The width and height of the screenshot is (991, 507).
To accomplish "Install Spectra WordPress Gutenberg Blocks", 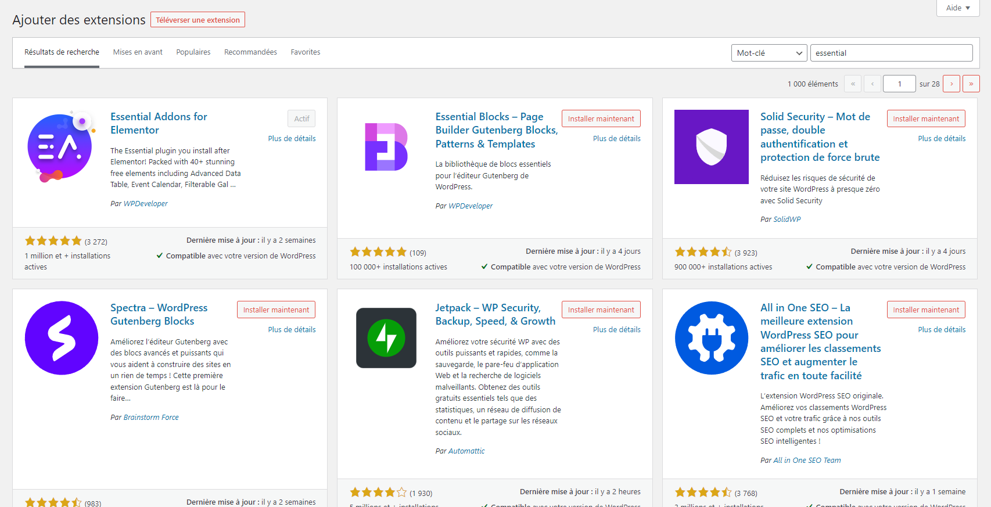I will coord(276,310).
